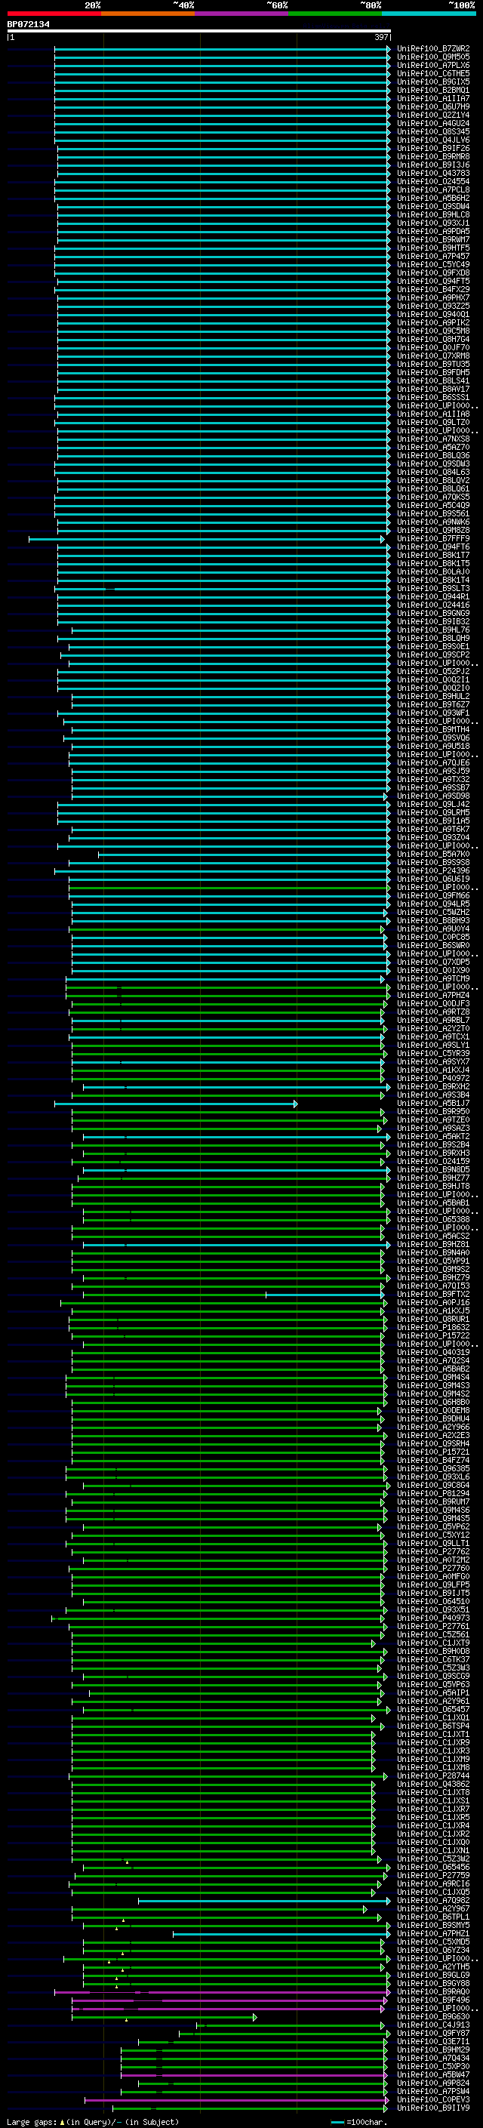Select the UniRef100_A7PHZ4 label
Screen dimensions: 483x2128
(x=433, y=996)
